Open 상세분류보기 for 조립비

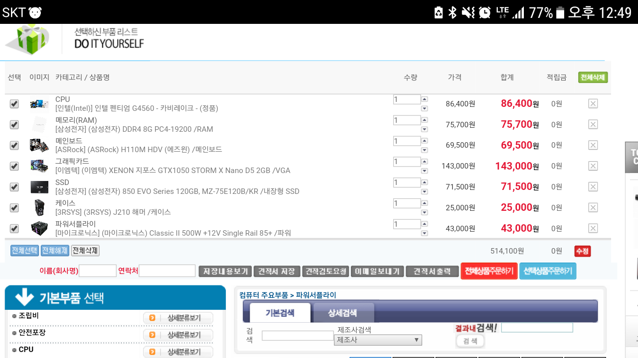(178, 318)
